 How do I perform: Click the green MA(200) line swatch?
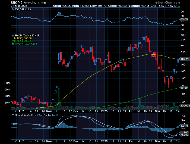[13, 41]
